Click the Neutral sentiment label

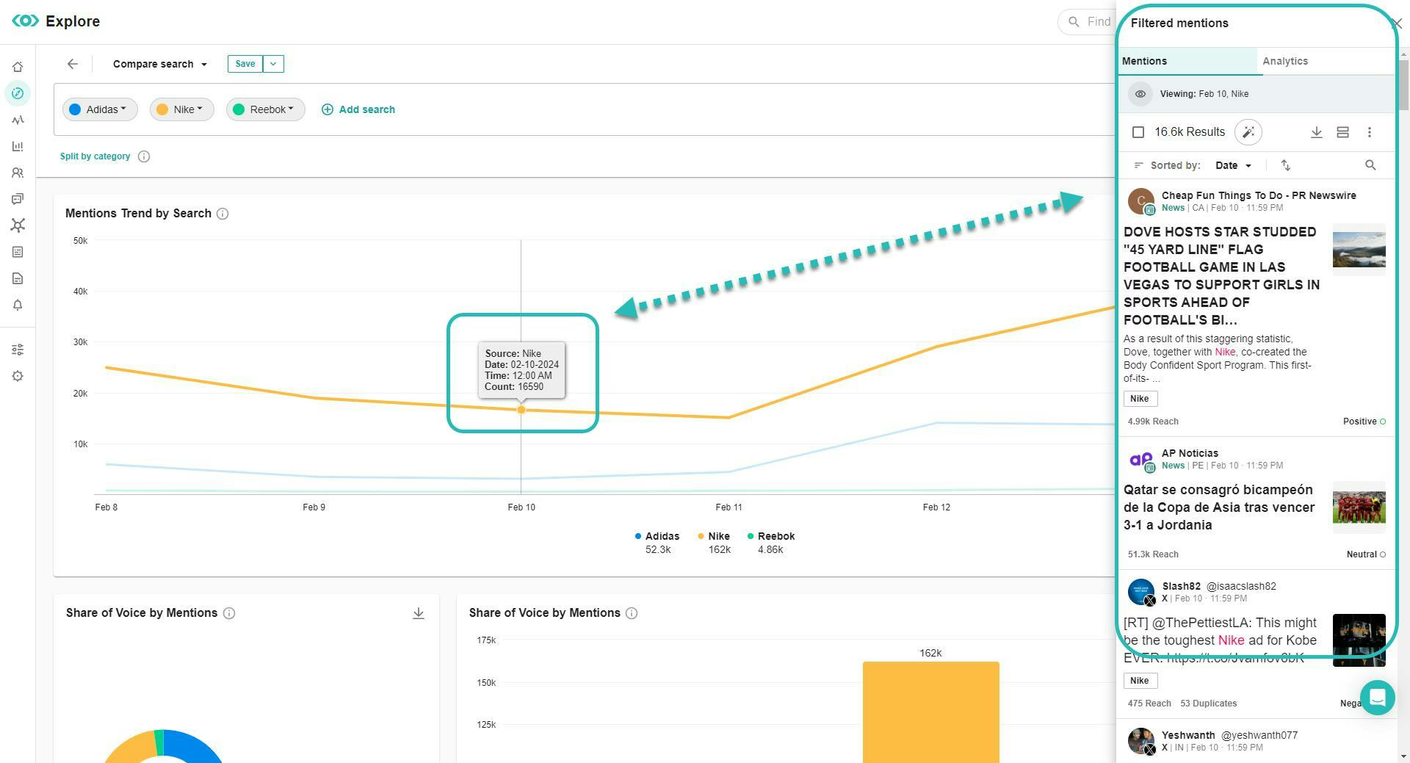pyautogui.click(x=1365, y=554)
